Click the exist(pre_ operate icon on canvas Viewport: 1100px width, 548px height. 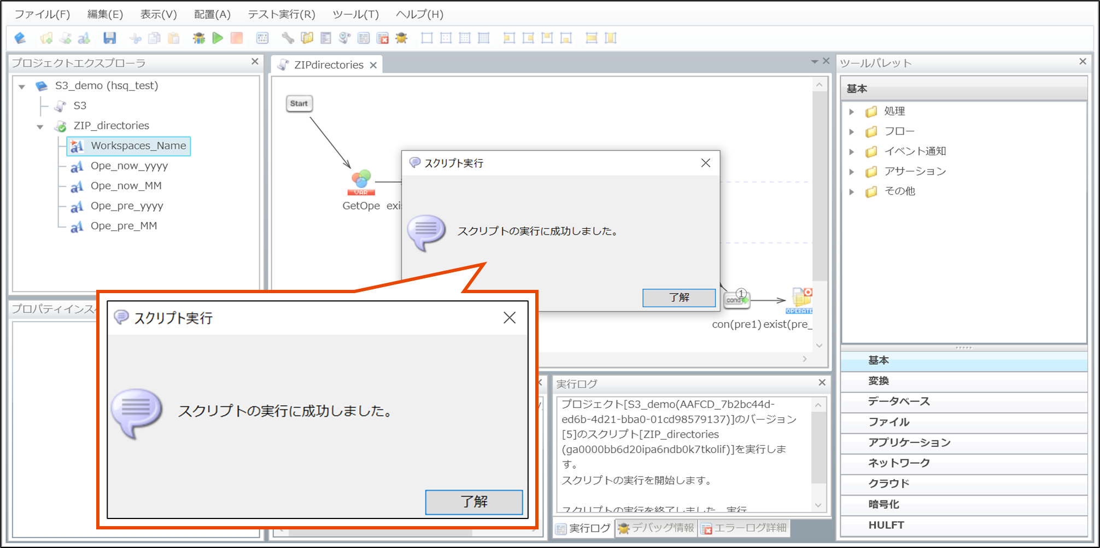[799, 301]
